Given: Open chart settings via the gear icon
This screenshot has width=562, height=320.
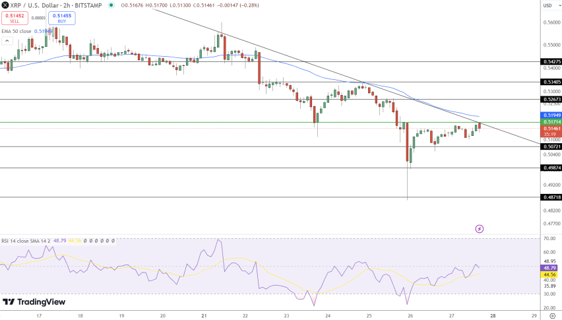Looking at the screenshot, I should click(x=551, y=316).
